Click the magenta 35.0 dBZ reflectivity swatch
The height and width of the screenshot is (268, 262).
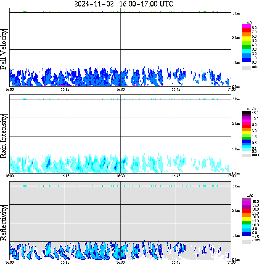246,203
